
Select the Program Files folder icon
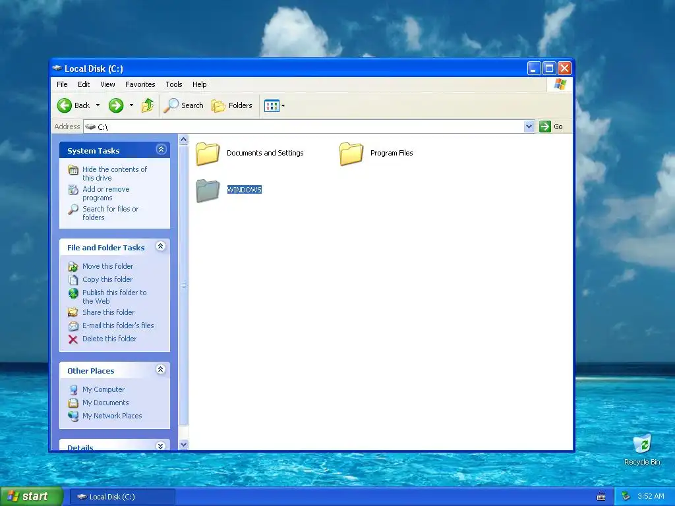pos(351,154)
